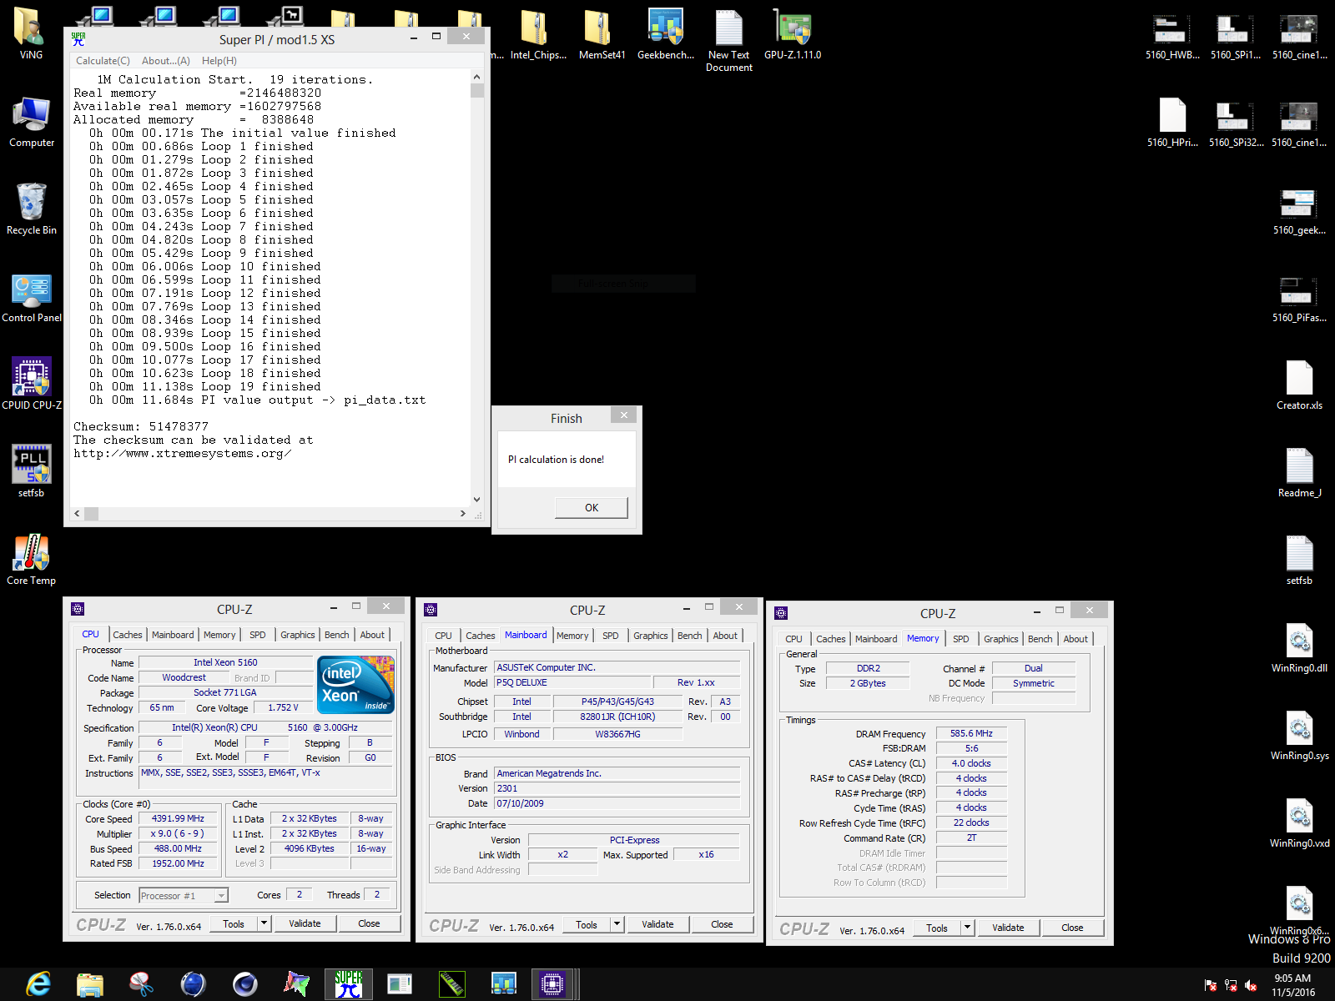Open Help menu in Super PI

(x=219, y=61)
